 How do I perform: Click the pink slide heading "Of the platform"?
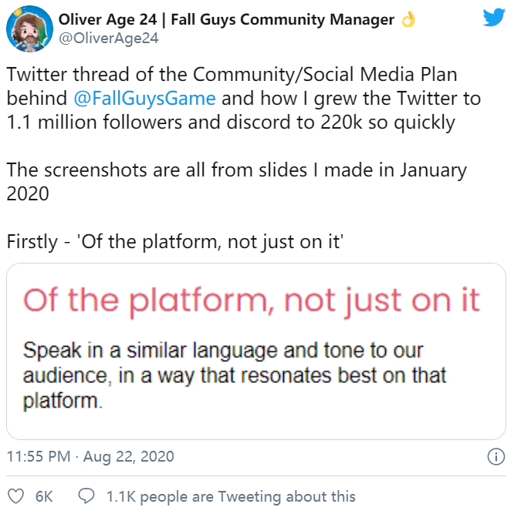pyautogui.click(x=252, y=301)
